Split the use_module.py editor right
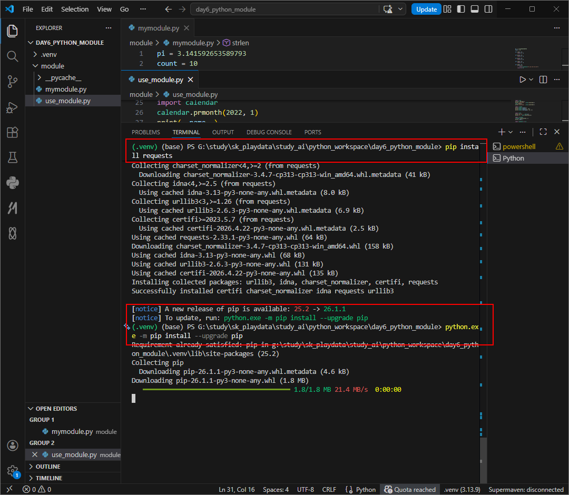The height and width of the screenshot is (495, 569). click(543, 80)
